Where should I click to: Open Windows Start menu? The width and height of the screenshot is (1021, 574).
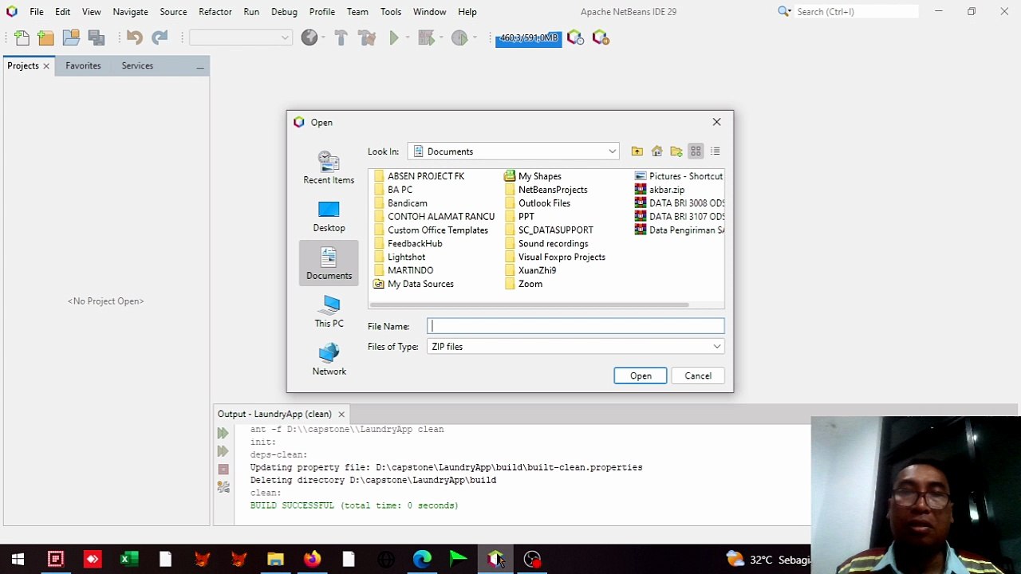tap(18, 560)
